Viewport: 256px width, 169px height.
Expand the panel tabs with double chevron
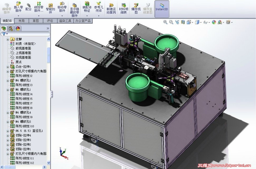(48, 29)
